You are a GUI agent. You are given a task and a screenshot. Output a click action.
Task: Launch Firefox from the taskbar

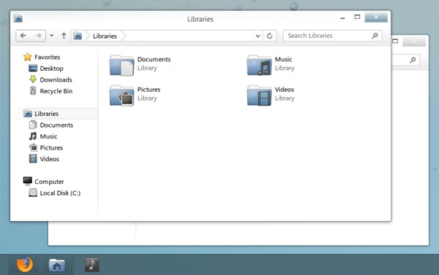pyautogui.click(x=25, y=264)
